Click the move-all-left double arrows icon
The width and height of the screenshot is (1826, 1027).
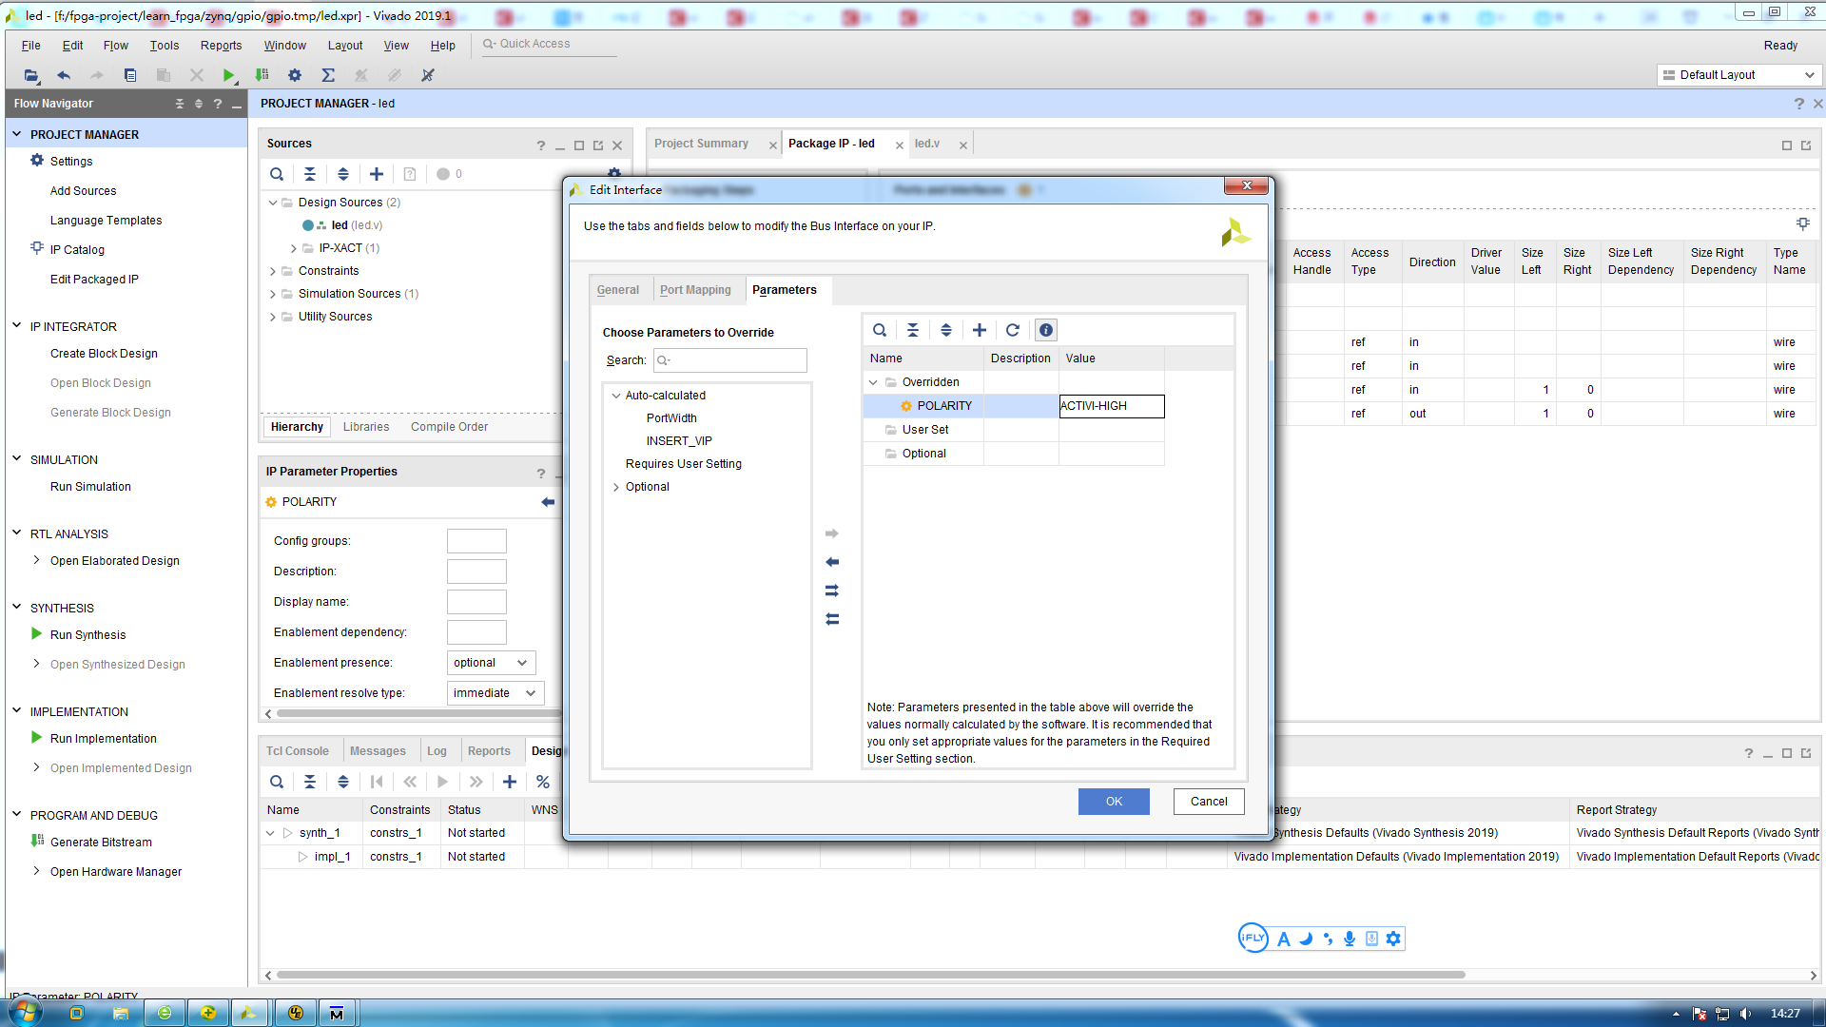pos(832,619)
